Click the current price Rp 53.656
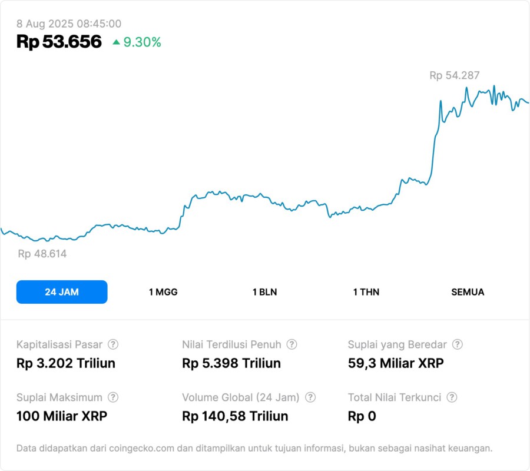Viewport: 530px width, 471px height. click(59, 42)
